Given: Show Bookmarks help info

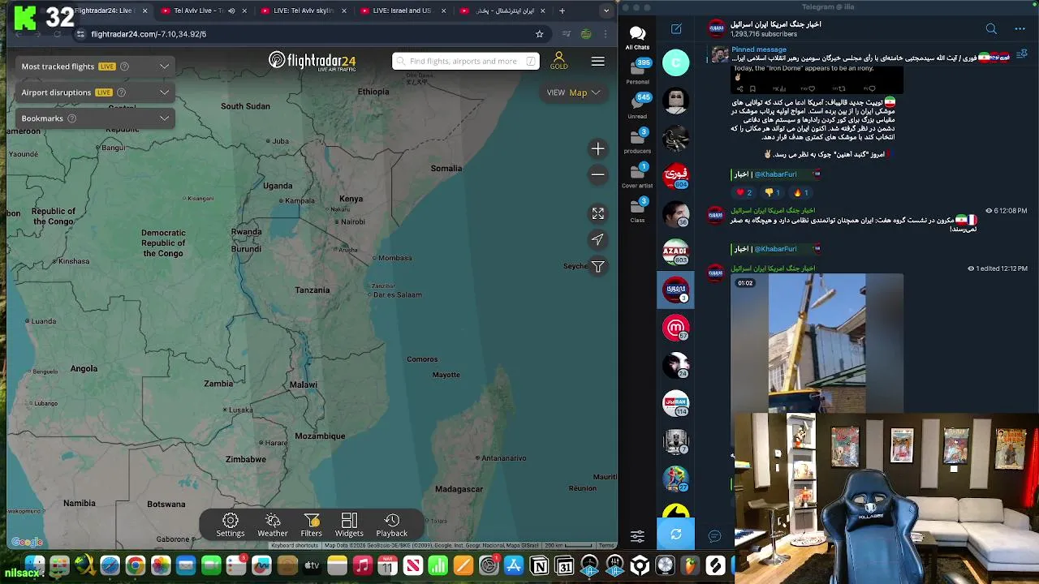Looking at the screenshot, I should tap(71, 118).
